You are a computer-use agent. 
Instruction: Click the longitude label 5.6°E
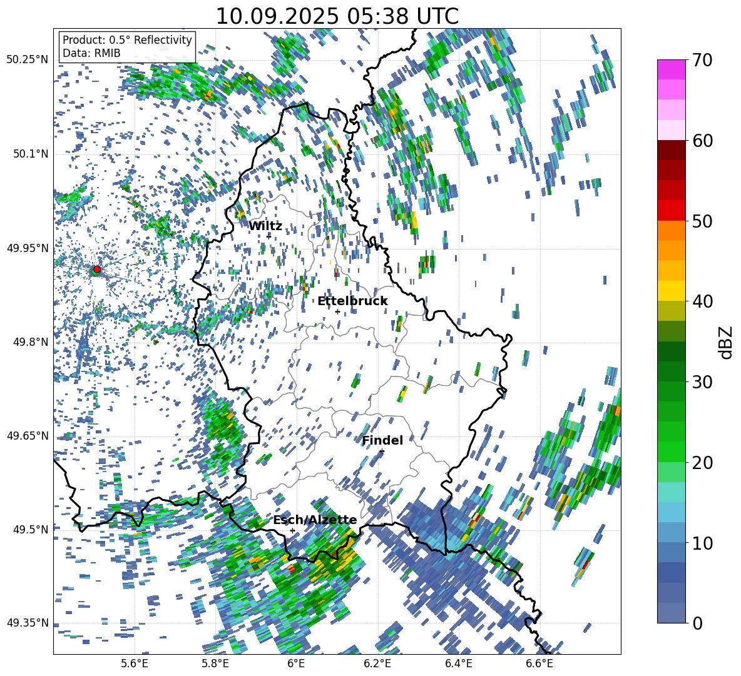coord(135,663)
